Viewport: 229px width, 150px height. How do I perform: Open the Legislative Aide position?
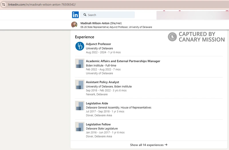click(x=97, y=103)
